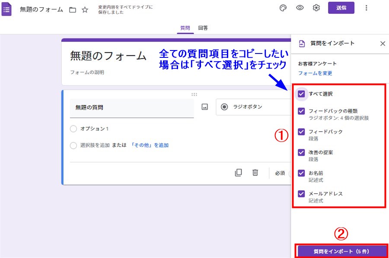Switch to the 質問 tab
The width and height of the screenshot is (389, 258).
[x=185, y=28]
